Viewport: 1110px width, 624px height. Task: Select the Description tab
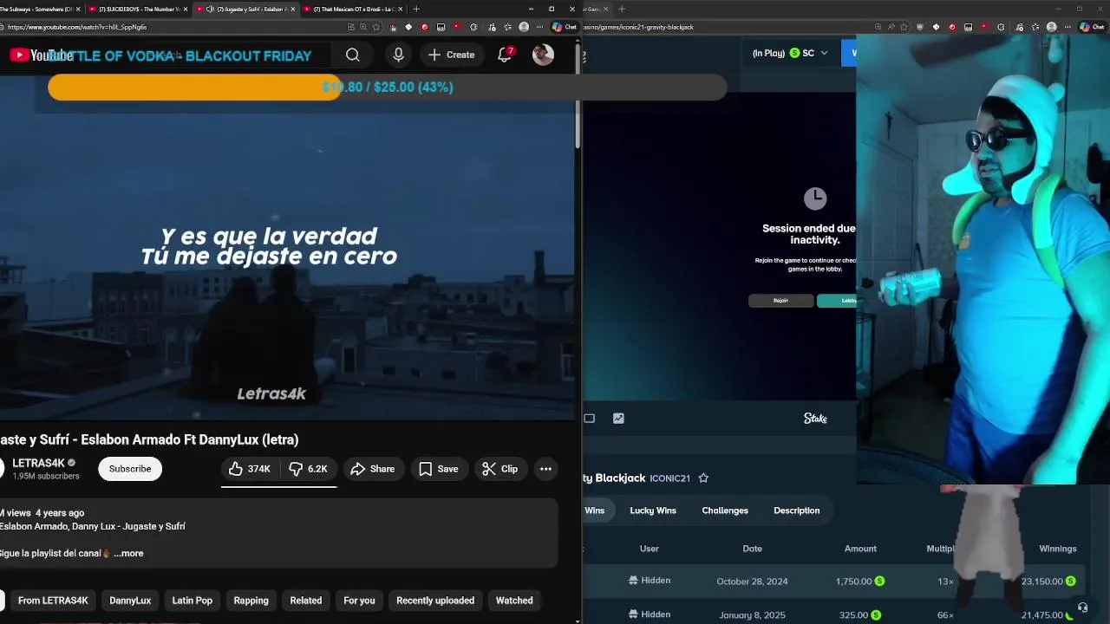tap(796, 510)
